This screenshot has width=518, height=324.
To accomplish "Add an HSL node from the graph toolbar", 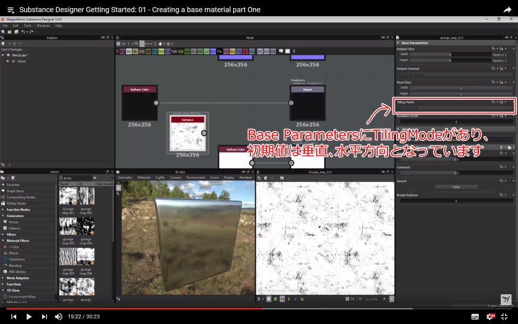I will point(200,52).
